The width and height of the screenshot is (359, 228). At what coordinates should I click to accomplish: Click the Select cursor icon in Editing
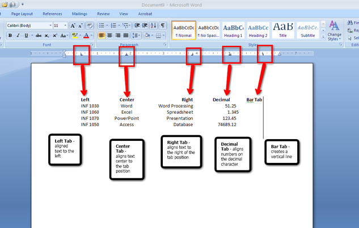pyautogui.click(x=350, y=38)
